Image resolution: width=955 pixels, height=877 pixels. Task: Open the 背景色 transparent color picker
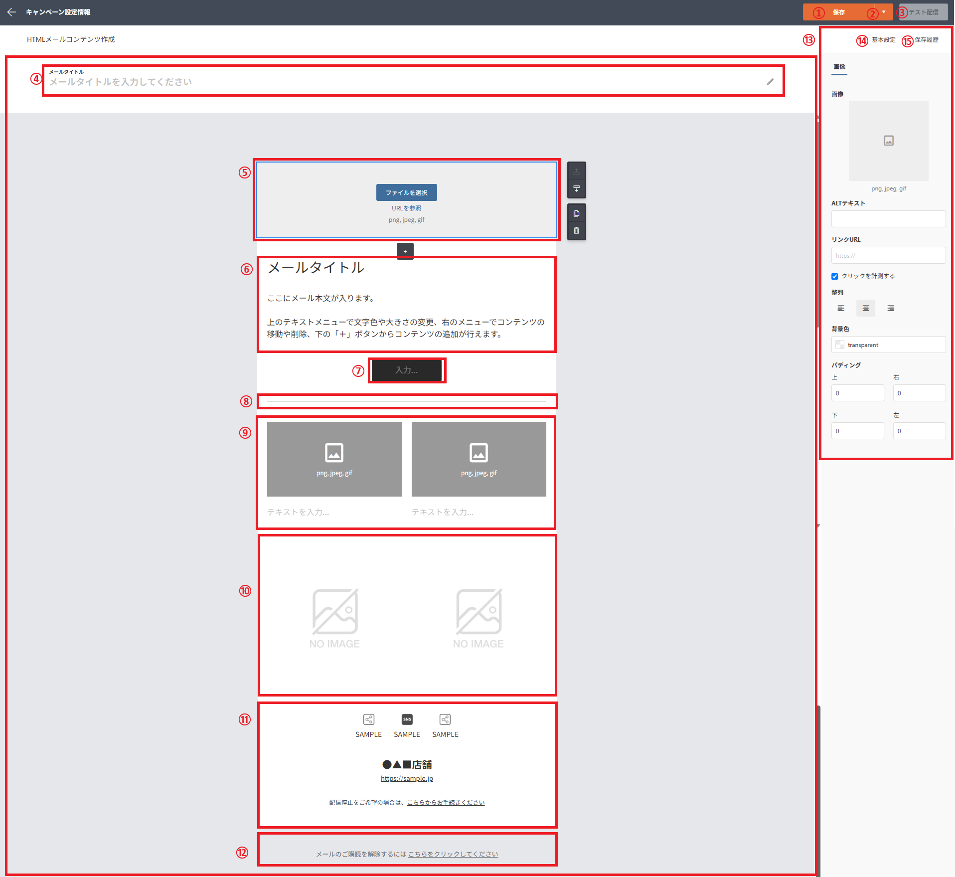[x=888, y=345]
